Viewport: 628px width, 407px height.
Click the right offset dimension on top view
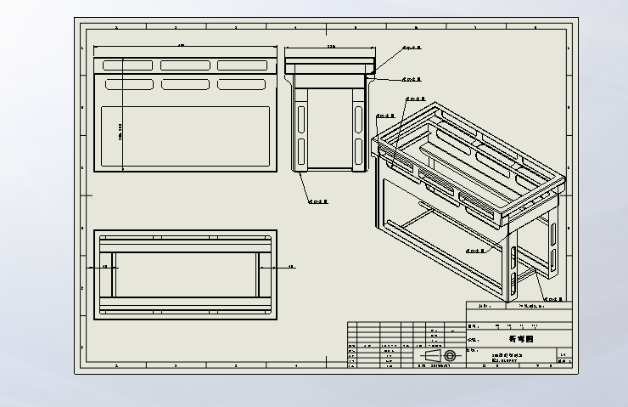[291, 266]
